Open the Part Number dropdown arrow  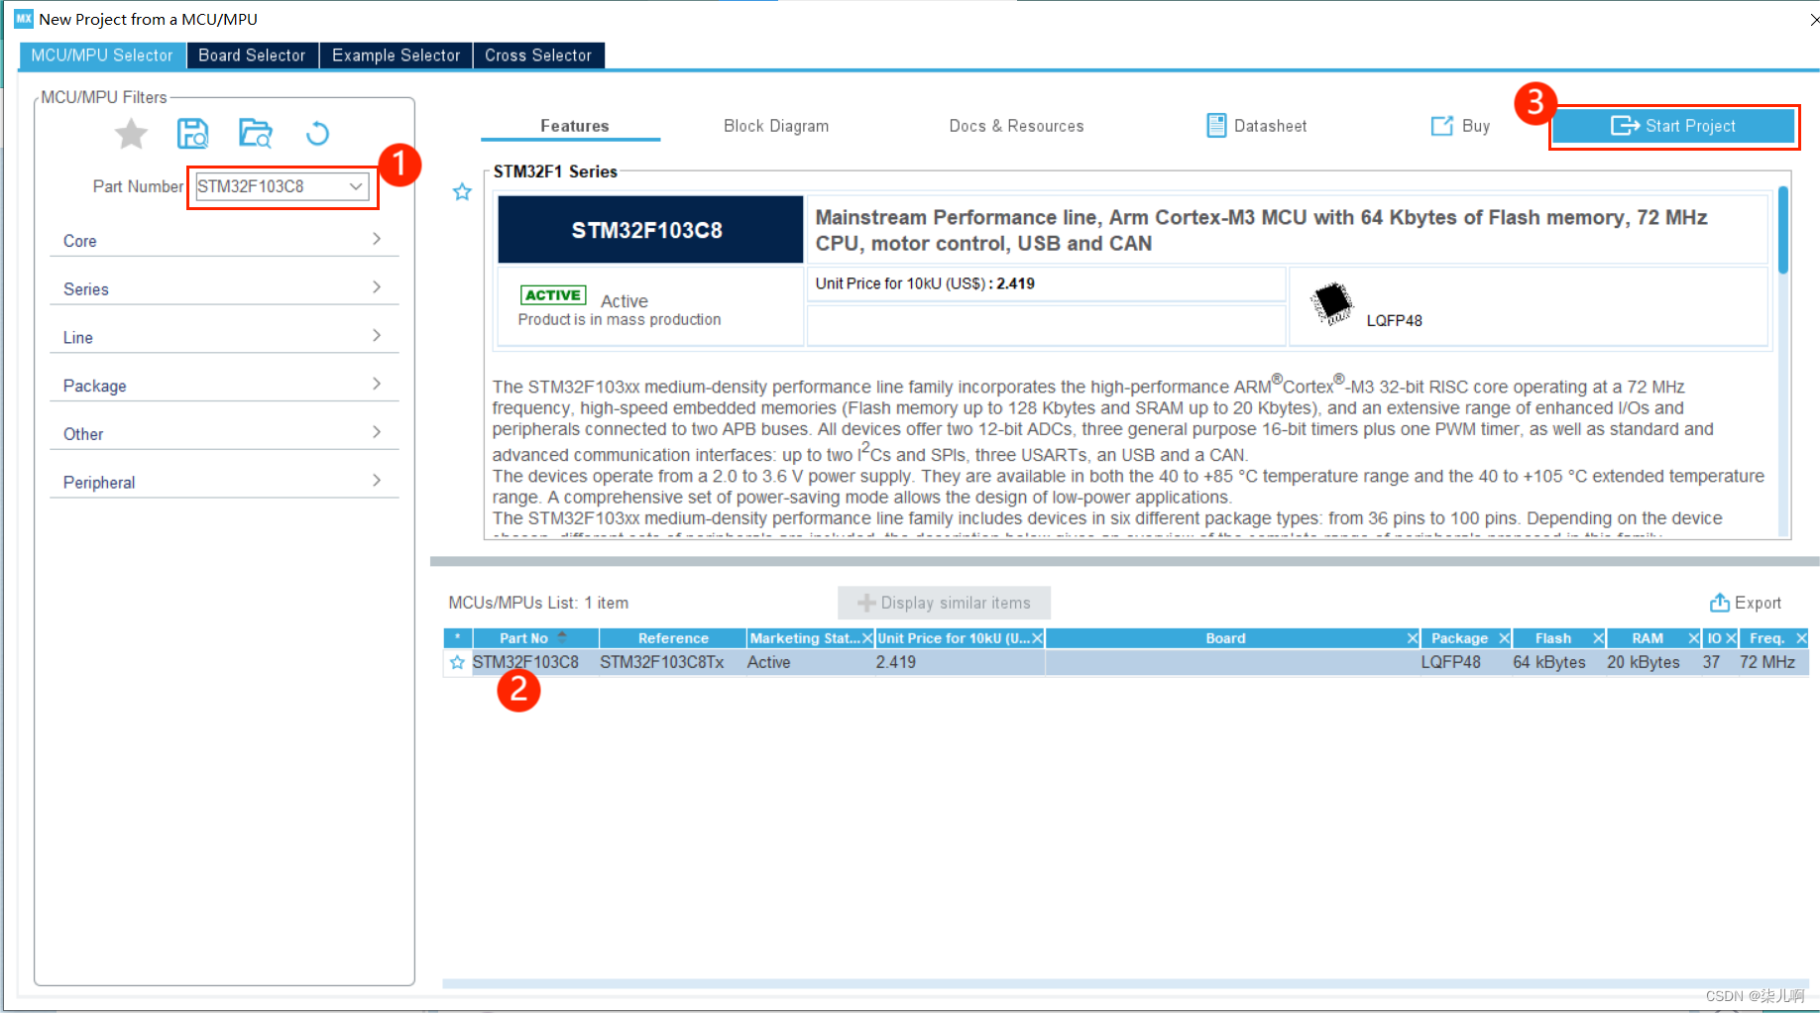click(x=355, y=186)
